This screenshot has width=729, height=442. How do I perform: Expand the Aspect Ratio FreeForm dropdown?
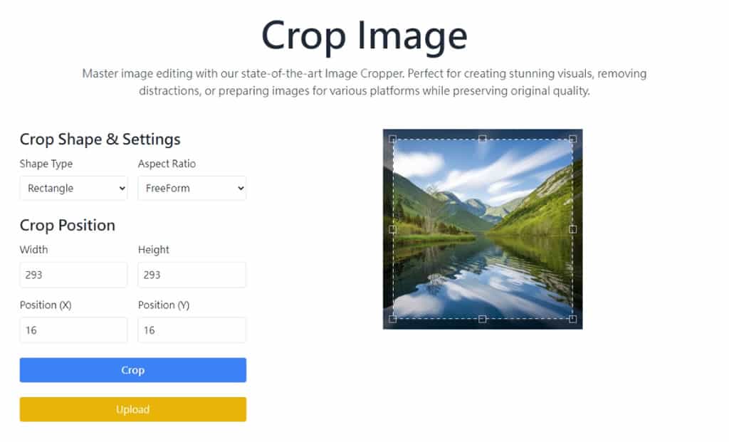(x=192, y=189)
